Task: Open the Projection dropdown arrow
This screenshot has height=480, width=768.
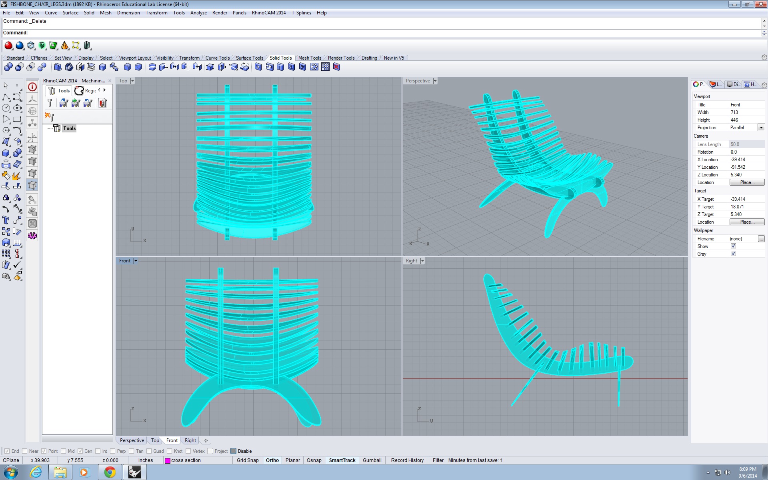Action: (x=761, y=128)
